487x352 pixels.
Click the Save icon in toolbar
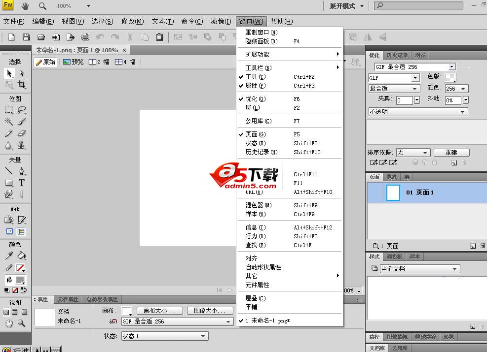pyautogui.click(x=26, y=37)
